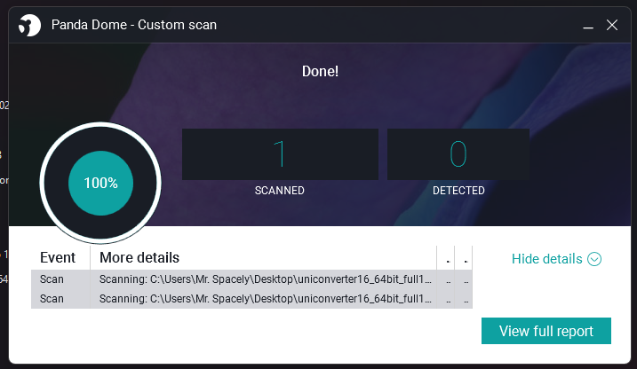Click the SCANNED label under the counter
The width and height of the screenshot is (637, 369).
(x=280, y=191)
